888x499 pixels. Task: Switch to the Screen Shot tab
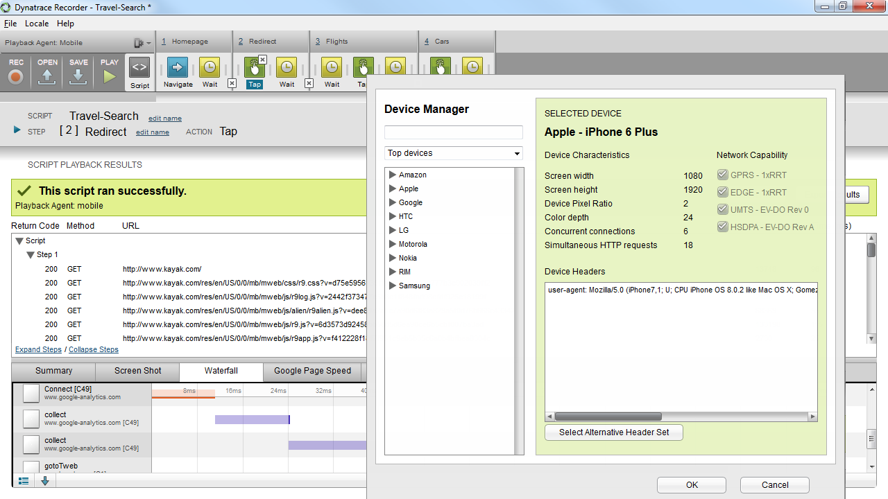pos(138,371)
